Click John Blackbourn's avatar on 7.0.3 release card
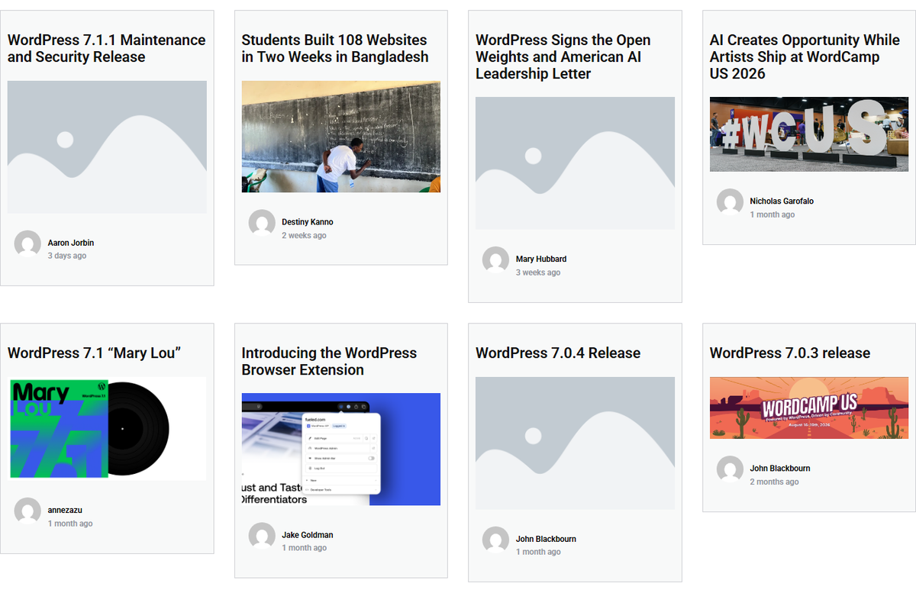This screenshot has width=916, height=593. pos(730,469)
